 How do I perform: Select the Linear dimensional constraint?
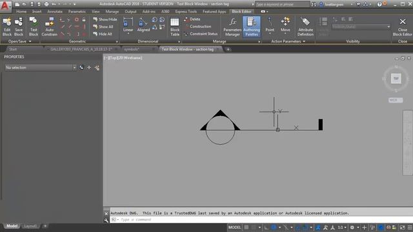[x=128, y=24]
